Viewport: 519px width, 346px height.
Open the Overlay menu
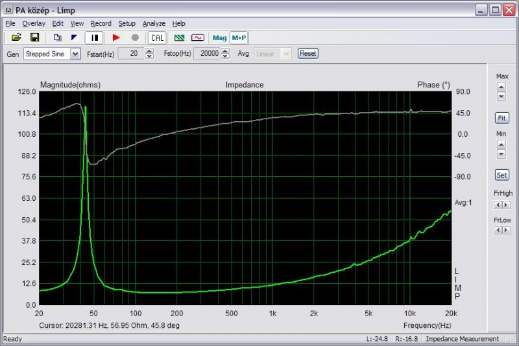point(34,23)
